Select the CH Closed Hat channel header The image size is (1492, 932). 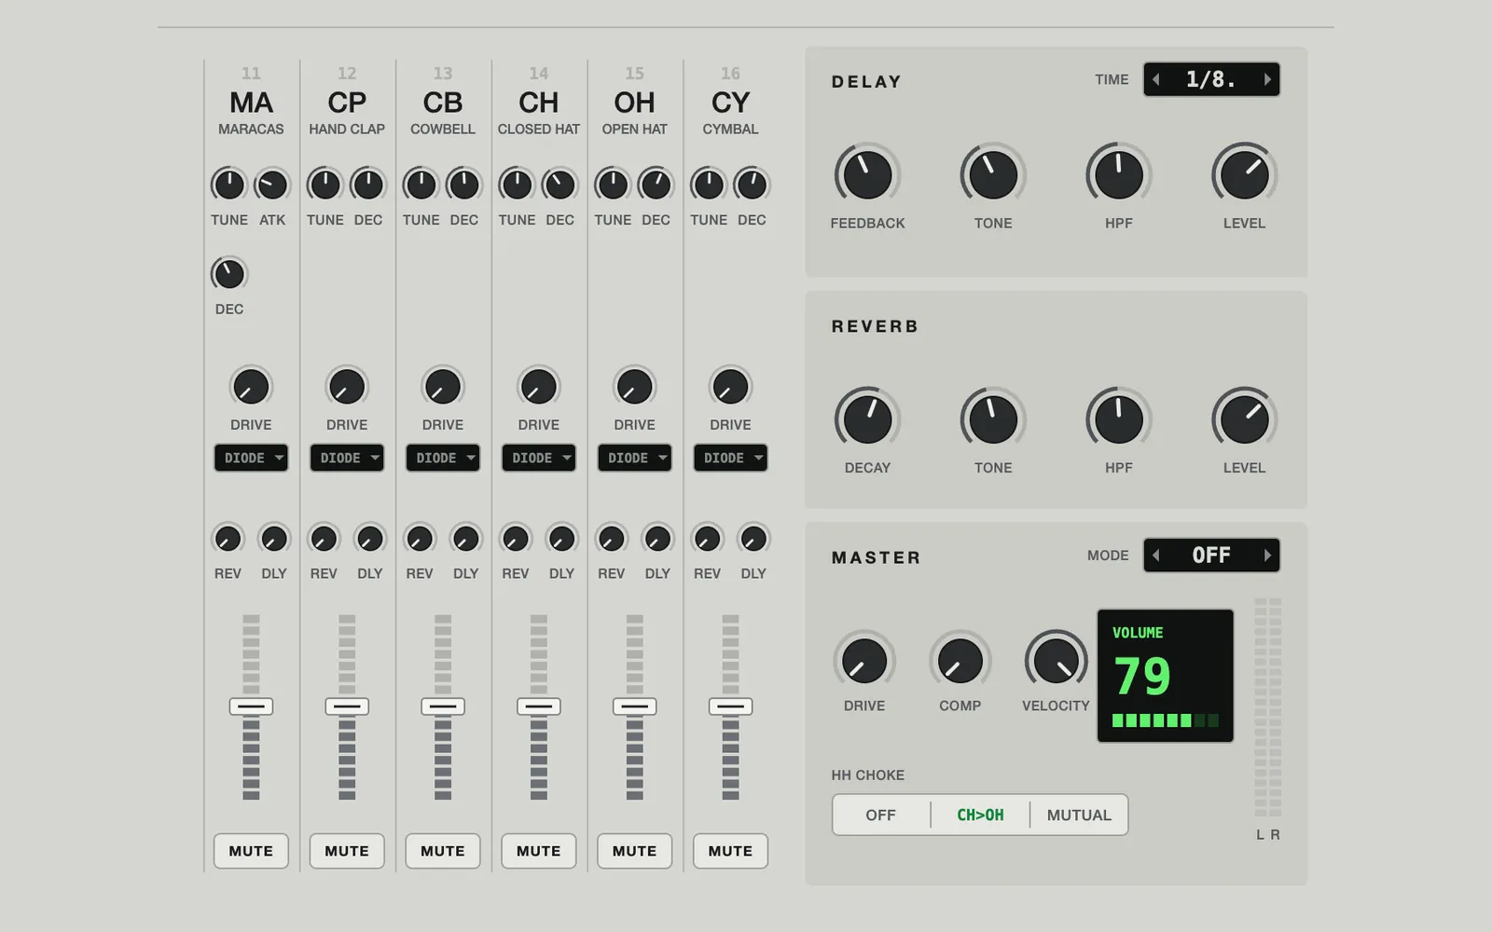(539, 102)
